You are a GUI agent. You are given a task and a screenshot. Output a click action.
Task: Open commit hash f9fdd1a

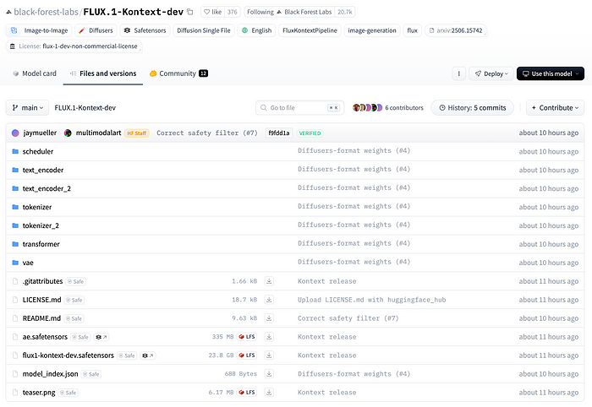278,133
